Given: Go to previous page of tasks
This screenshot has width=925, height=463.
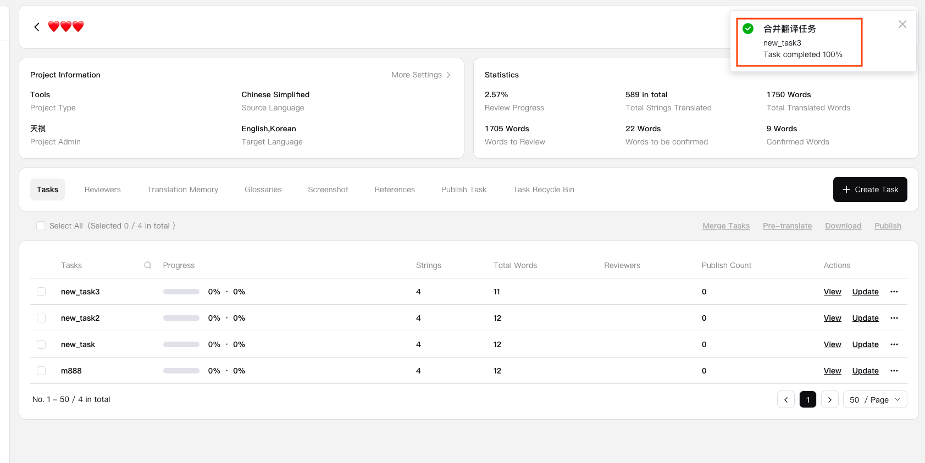Looking at the screenshot, I should tap(785, 399).
